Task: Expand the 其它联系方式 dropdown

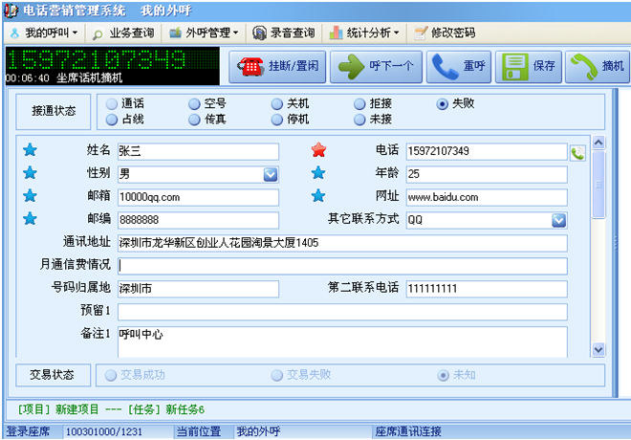Action: (559, 220)
